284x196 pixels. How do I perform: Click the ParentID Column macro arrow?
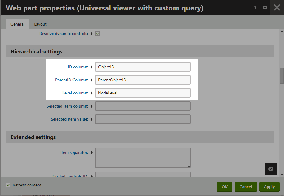coord(92,80)
